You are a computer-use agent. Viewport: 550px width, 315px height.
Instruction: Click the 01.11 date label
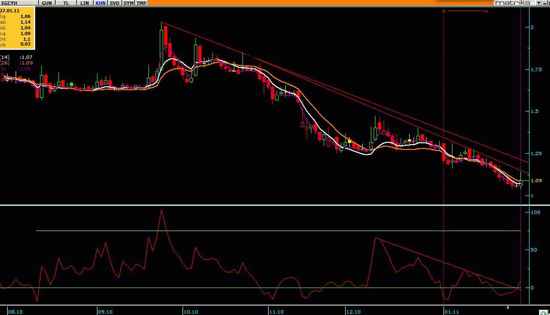[x=452, y=312]
